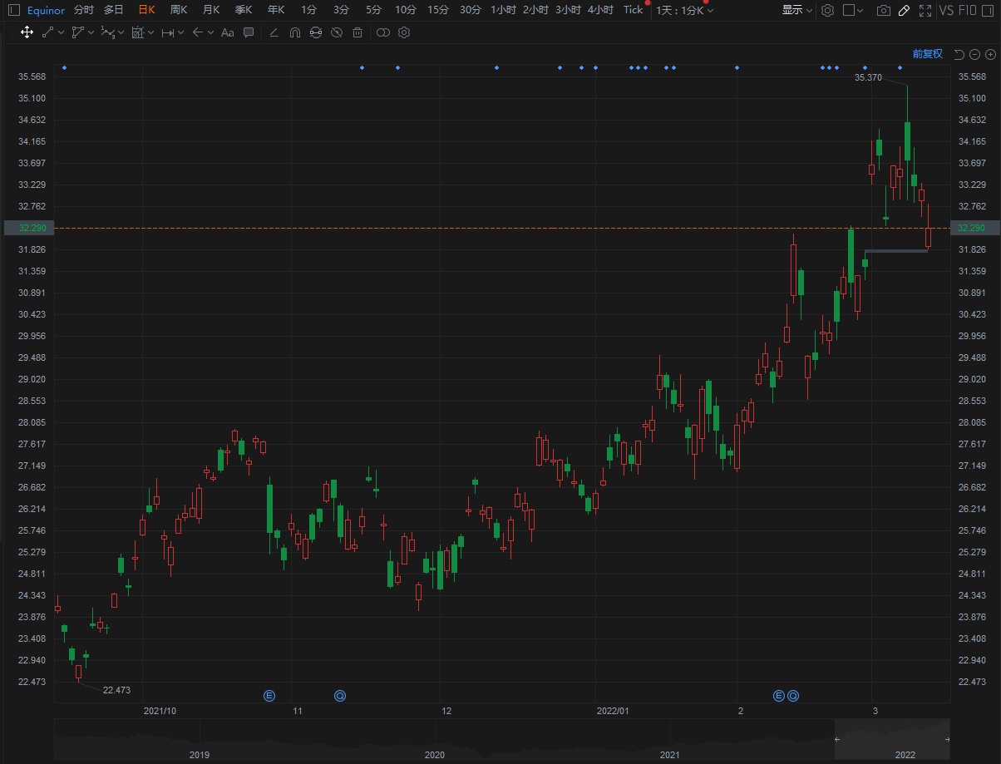
Task: Click the trash icon to delete drawings
Action: (x=357, y=32)
